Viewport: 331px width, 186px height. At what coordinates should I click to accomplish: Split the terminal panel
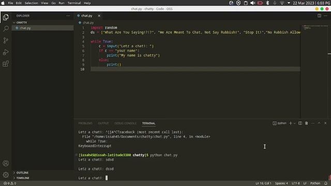tap(300, 123)
